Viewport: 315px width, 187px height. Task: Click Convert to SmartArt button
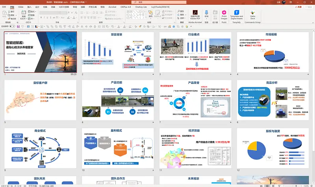(x=113, y=18)
